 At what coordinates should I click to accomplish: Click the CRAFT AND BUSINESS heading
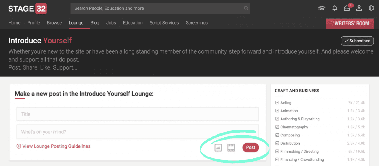click(297, 91)
